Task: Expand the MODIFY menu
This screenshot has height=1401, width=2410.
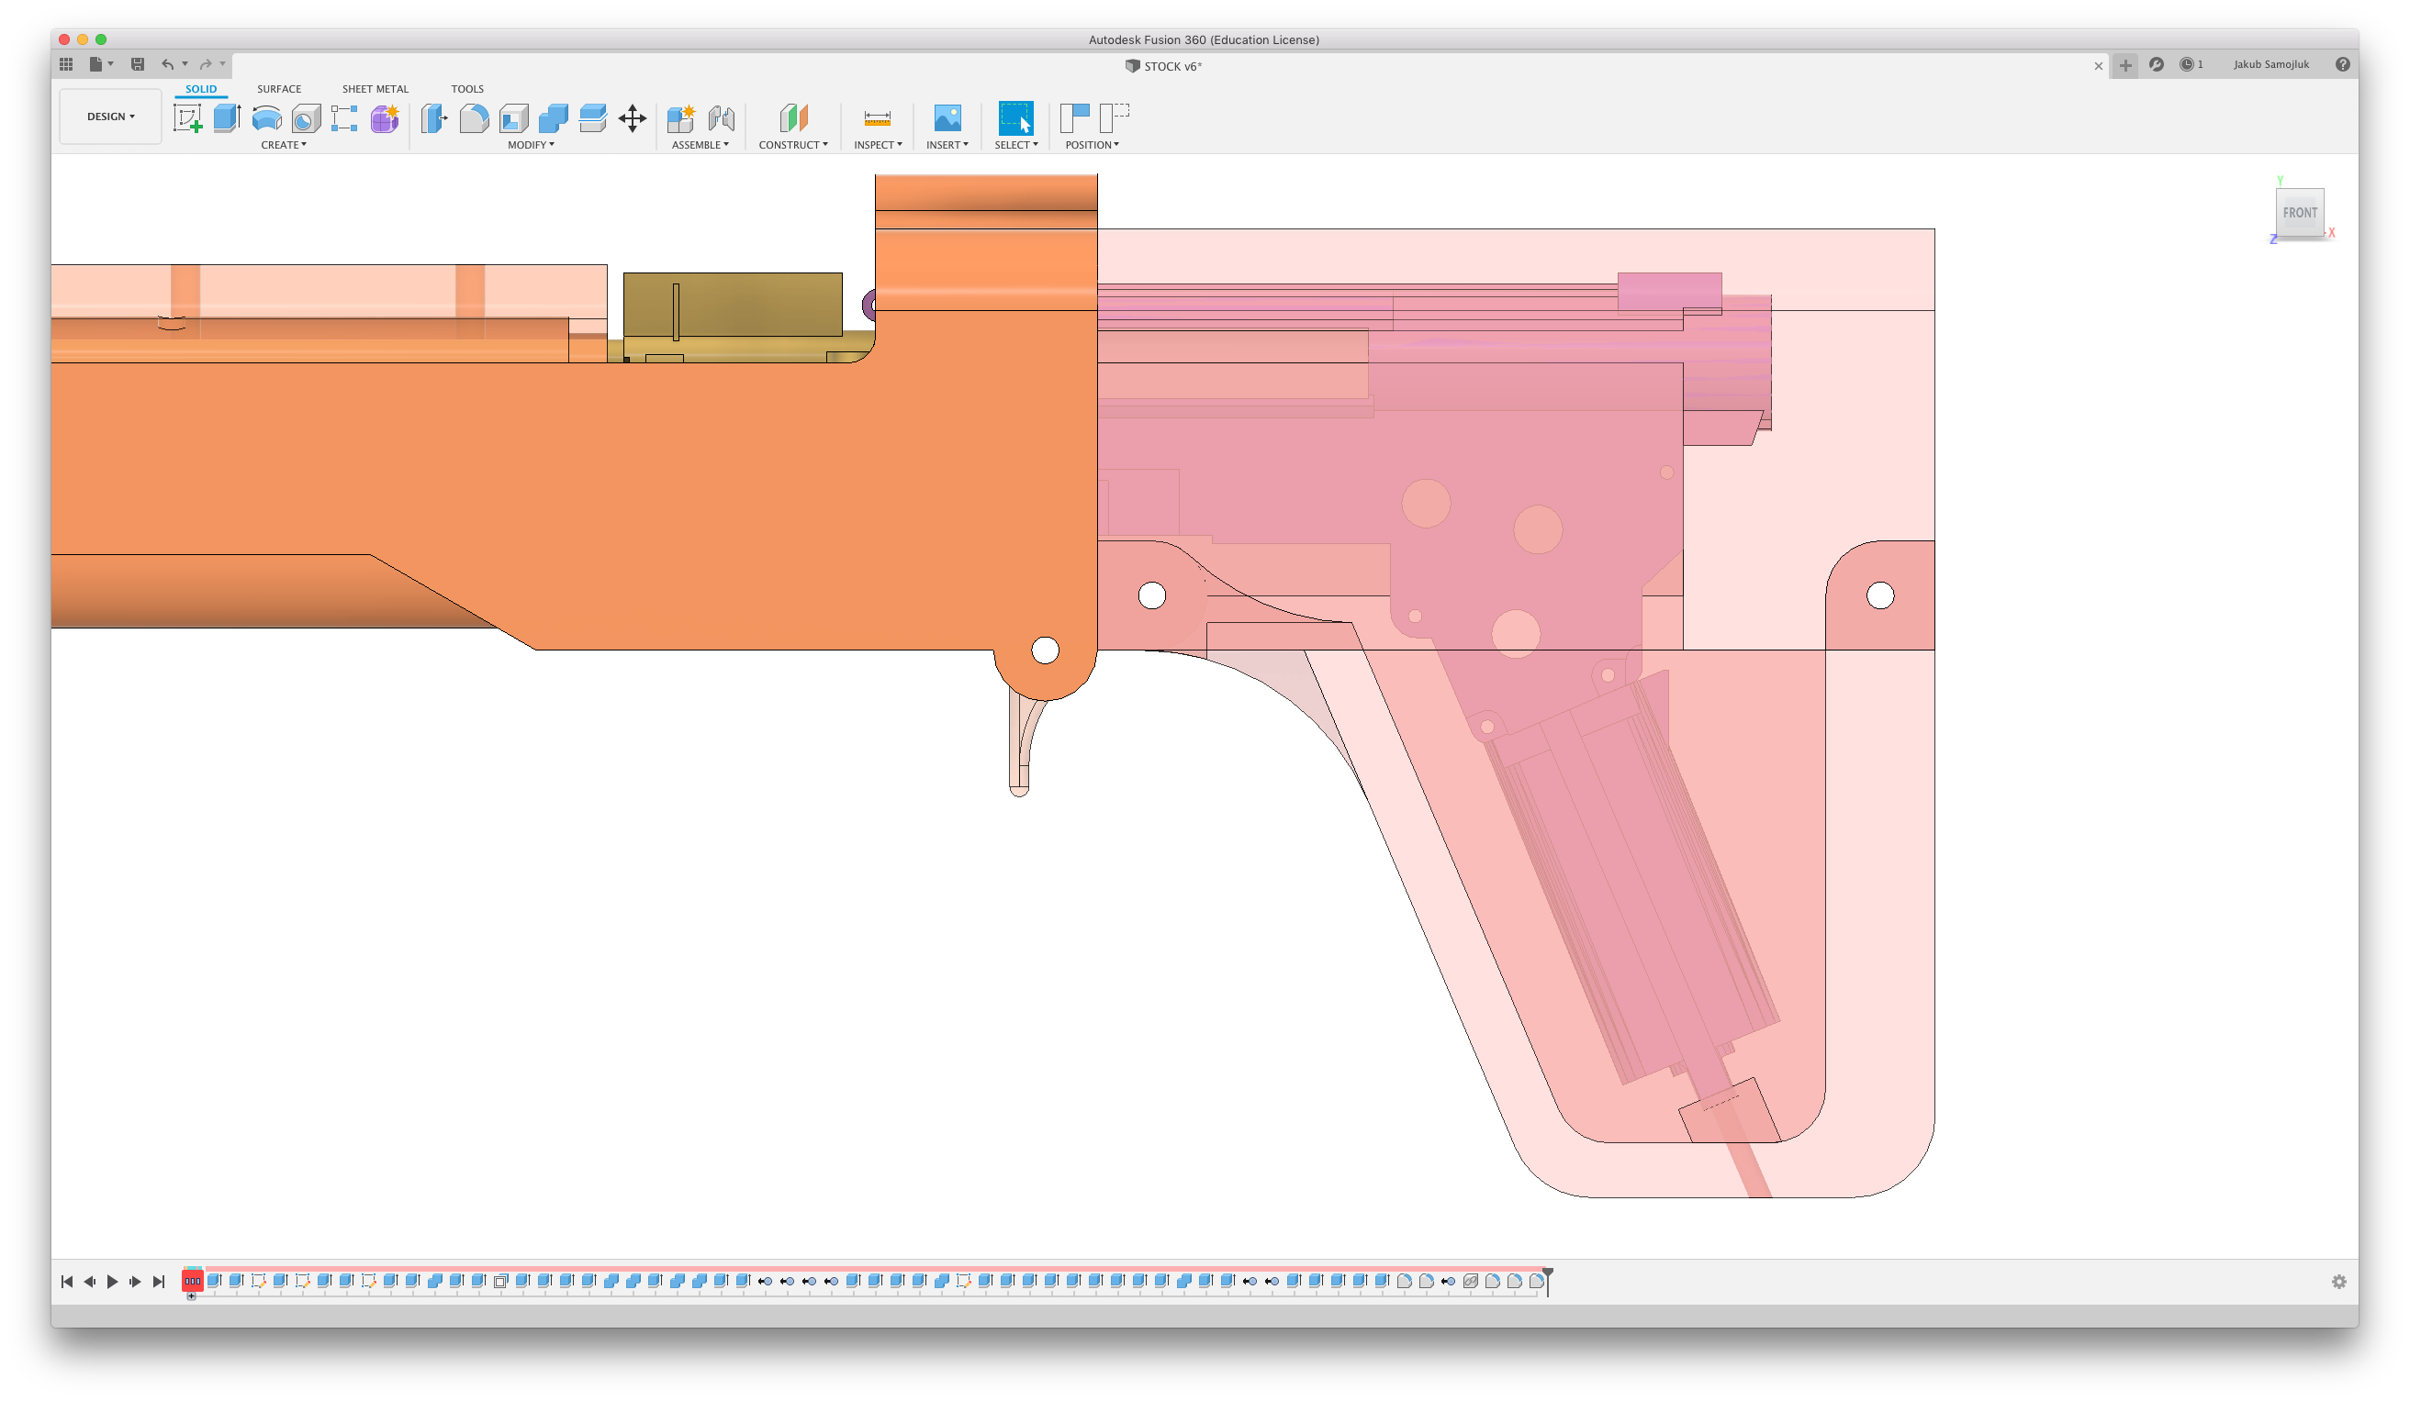Action: click(531, 145)
